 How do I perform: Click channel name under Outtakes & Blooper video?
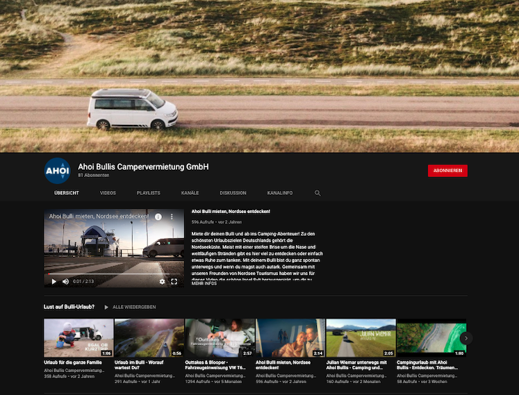tap(215, 376)
